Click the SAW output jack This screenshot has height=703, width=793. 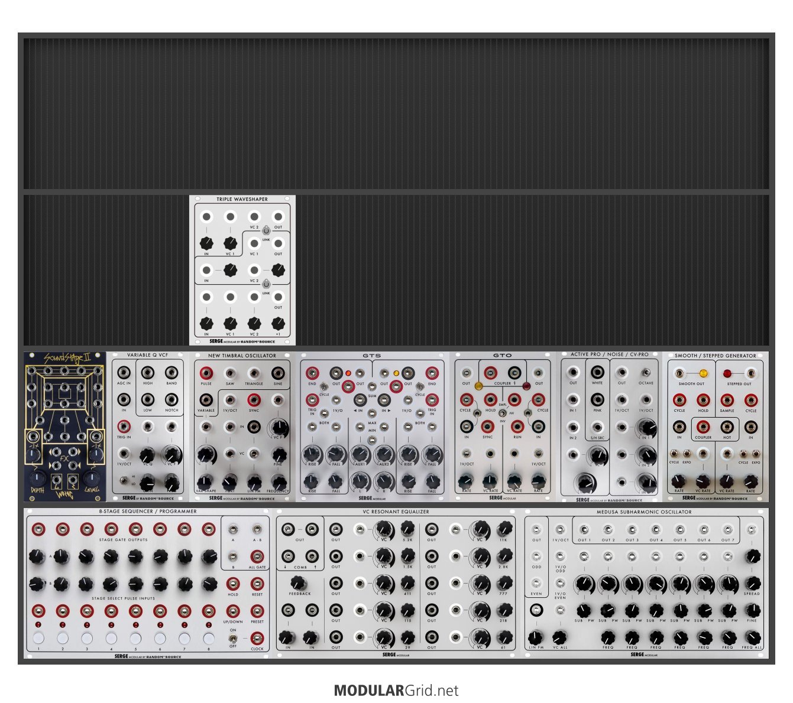(230, 373)
